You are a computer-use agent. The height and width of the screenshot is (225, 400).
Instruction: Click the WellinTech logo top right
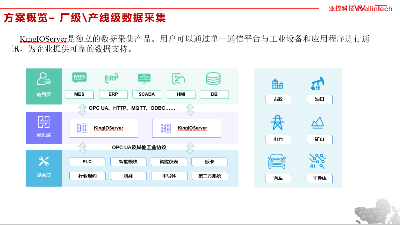tap(360, 9)
